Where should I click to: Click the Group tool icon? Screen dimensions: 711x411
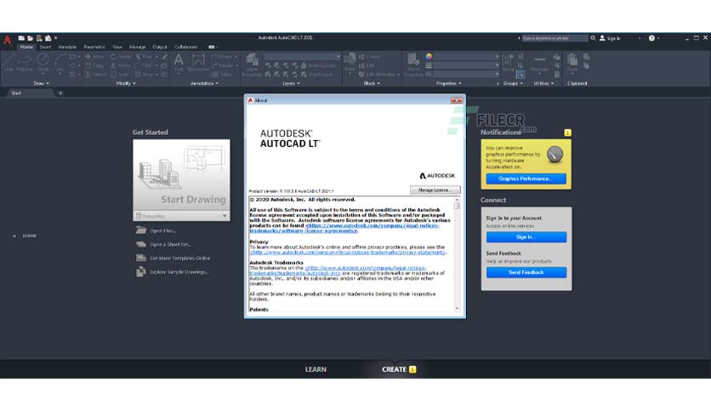tap(508, 63)
